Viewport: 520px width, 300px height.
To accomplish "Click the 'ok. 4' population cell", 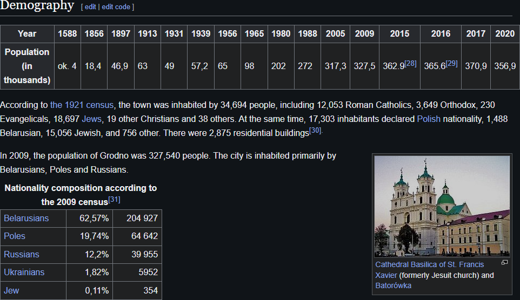I will [68, 66].
